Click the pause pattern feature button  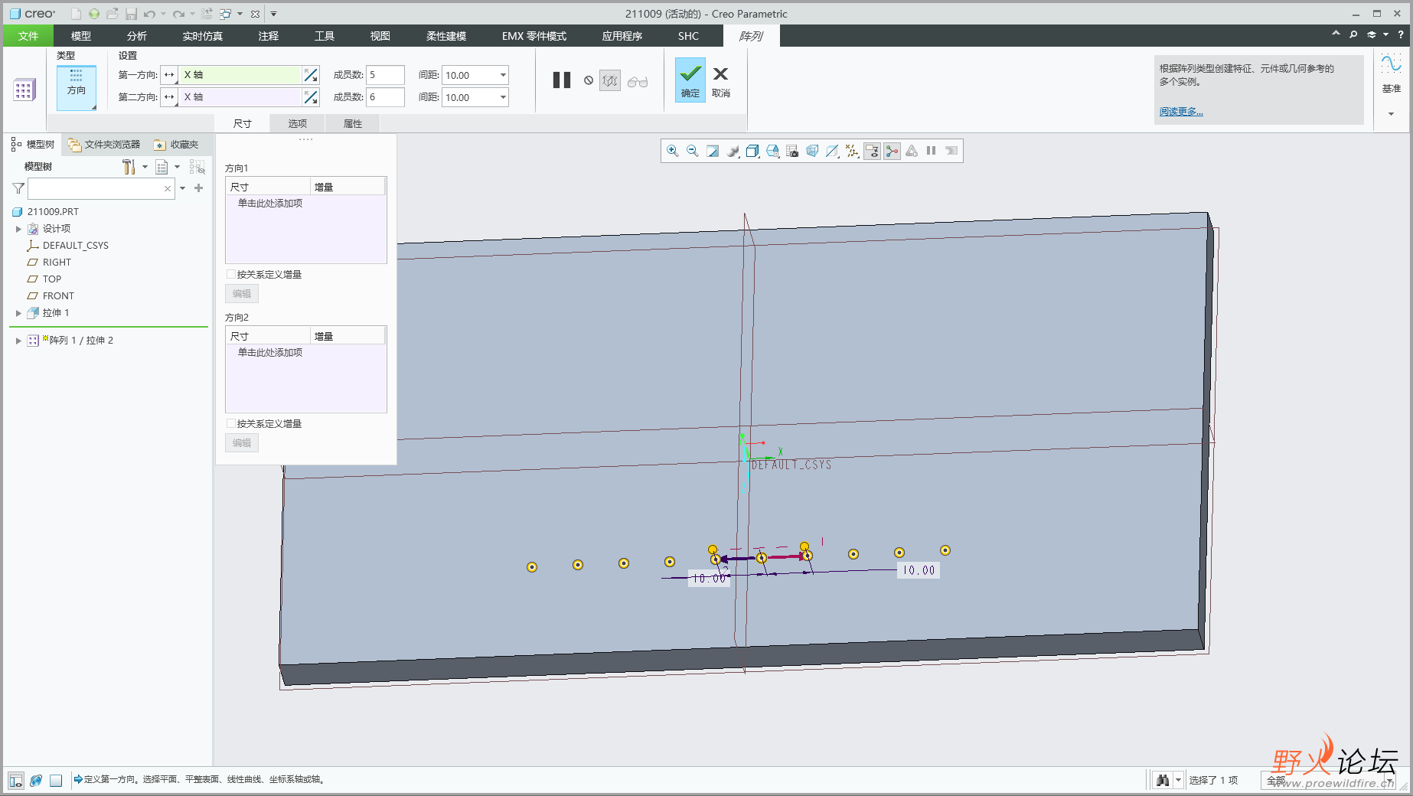pyautogui.click(x=562, y=80)
